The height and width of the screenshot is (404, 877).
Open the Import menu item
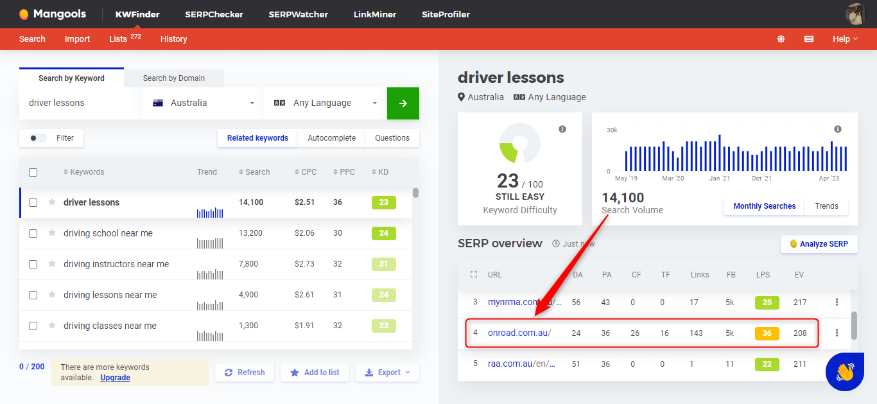(77, 39)
